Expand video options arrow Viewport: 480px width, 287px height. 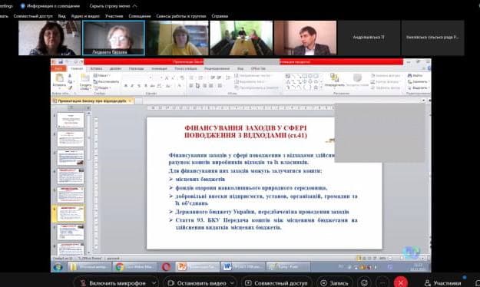coord(233,283)
